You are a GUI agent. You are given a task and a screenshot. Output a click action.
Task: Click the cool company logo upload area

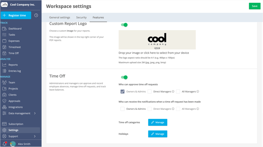157,40
